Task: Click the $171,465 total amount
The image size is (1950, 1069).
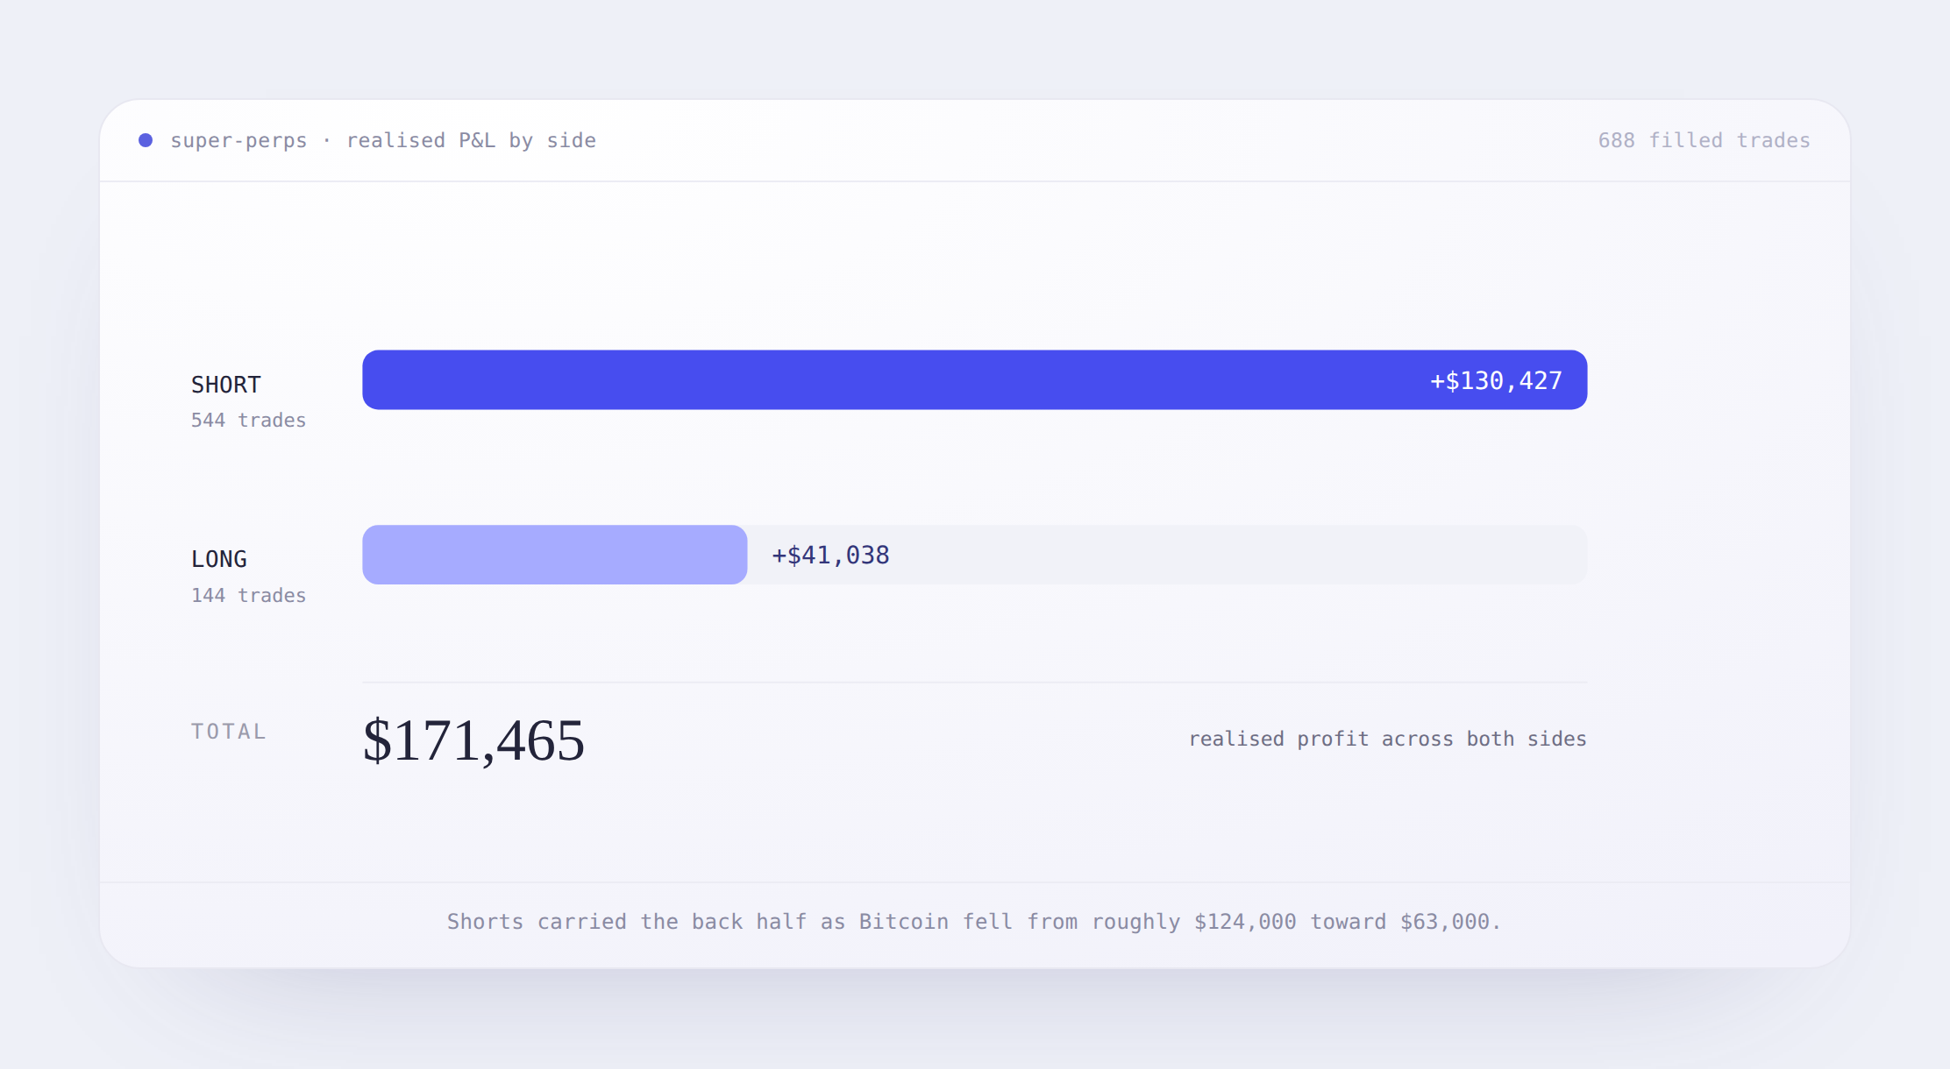Action: (473, 740)
